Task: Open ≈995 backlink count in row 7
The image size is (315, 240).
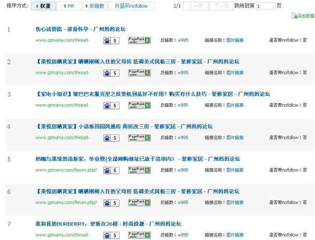Action: tap(183, 235)
